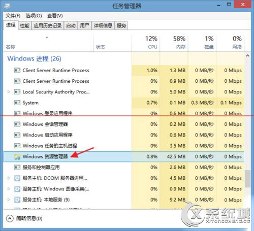Sort by the 内存 58% column header
254x231 pixels.
click(x=174, y=43)
